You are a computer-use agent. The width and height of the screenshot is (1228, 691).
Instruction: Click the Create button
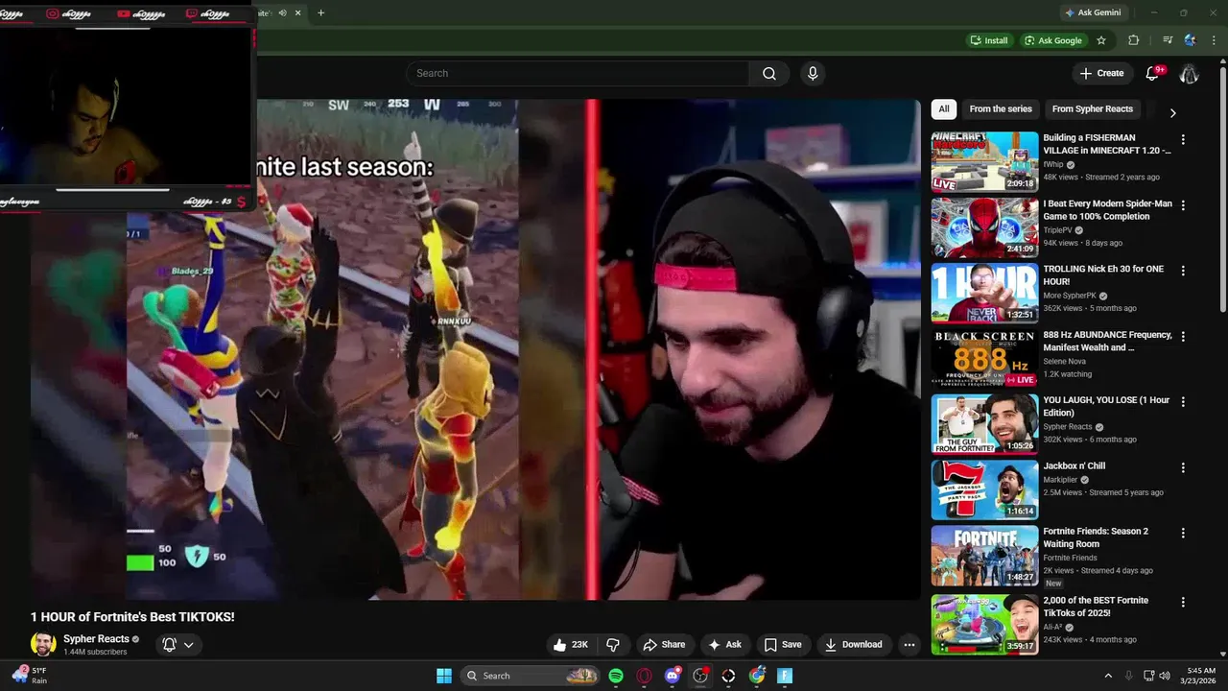click(1101, 73)
